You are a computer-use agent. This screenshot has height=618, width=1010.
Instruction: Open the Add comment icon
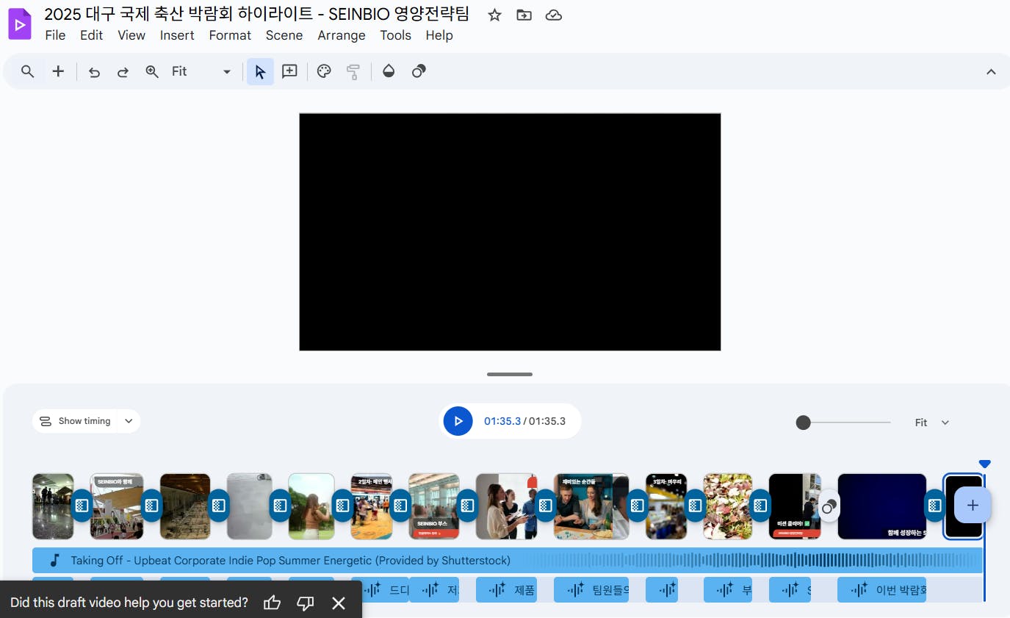289,71
